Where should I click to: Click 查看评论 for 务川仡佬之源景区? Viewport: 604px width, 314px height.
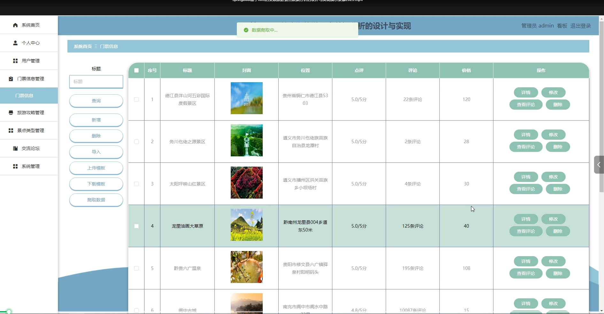tap(526, 147)
